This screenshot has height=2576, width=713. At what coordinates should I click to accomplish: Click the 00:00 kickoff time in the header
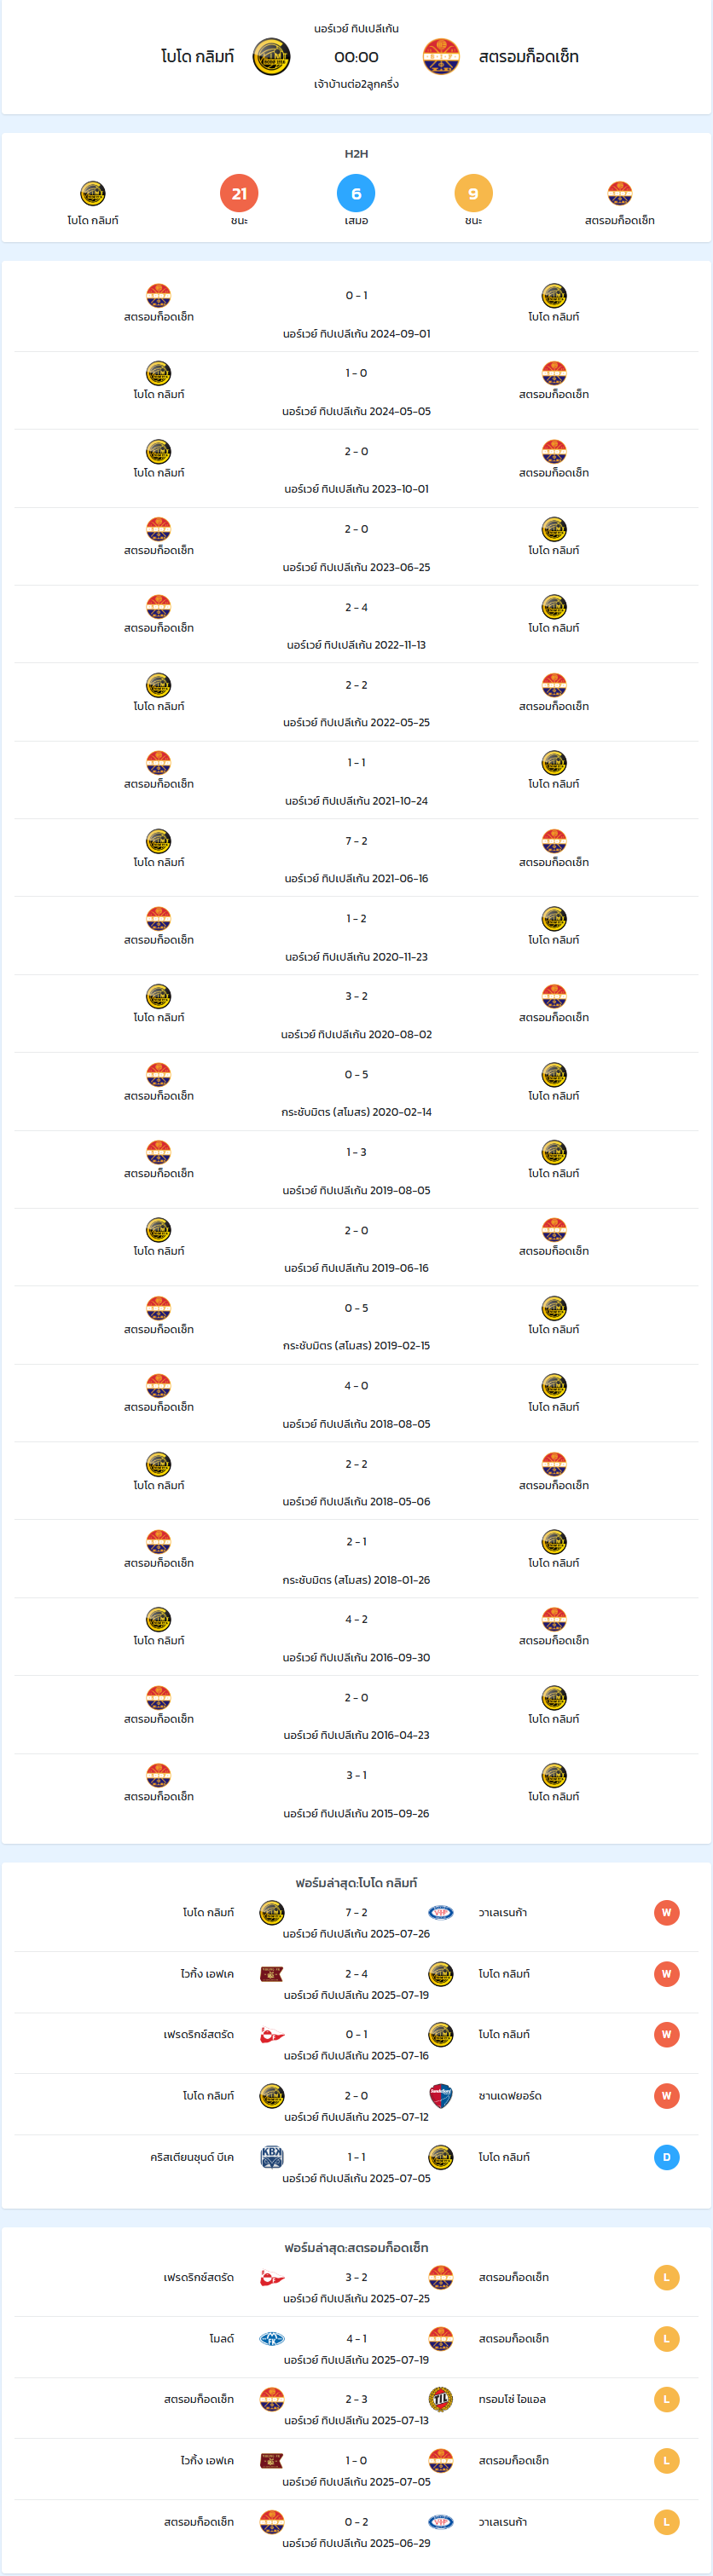(x=356, y=57)
